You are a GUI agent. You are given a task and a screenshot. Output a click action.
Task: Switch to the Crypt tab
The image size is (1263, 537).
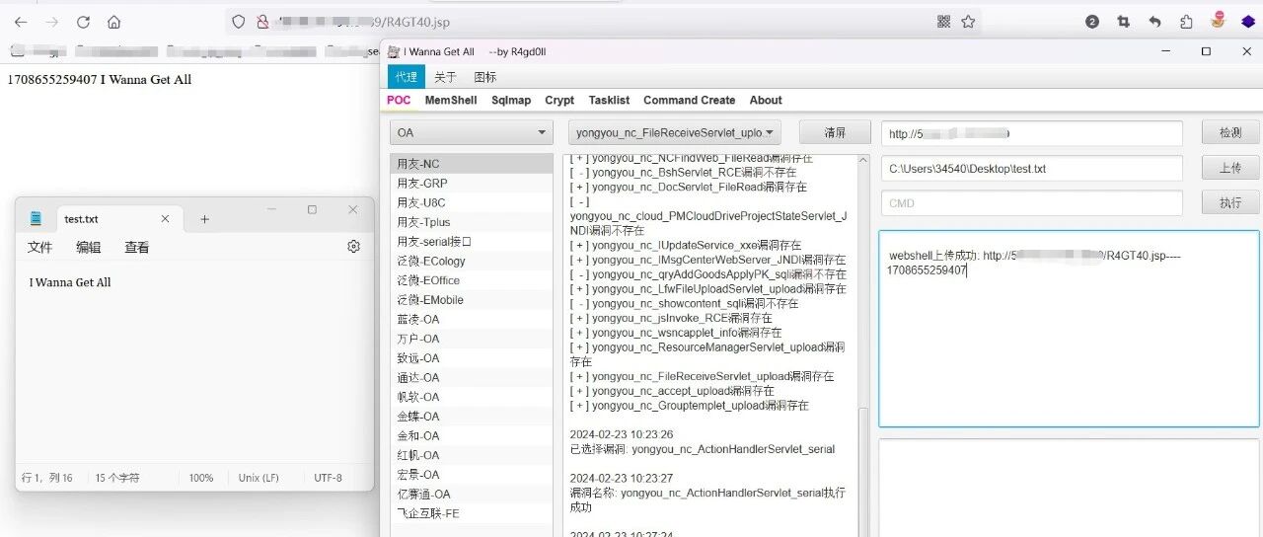click(x=559, y=100)
